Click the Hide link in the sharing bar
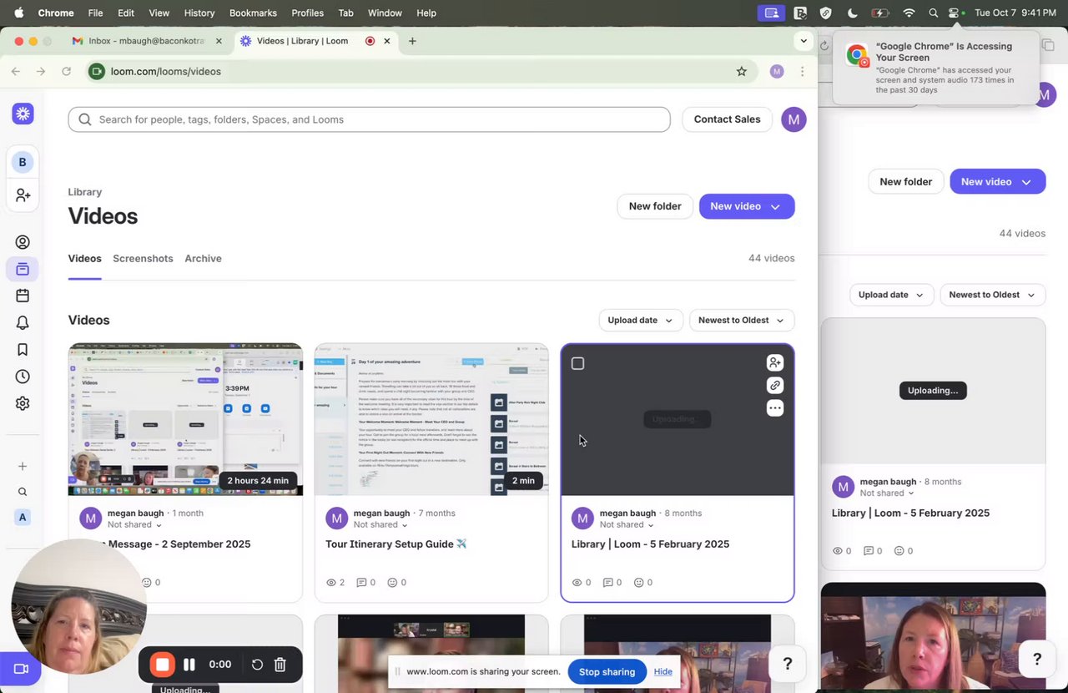The height and width of the screenshot is (693, 1068). (663, 672)
